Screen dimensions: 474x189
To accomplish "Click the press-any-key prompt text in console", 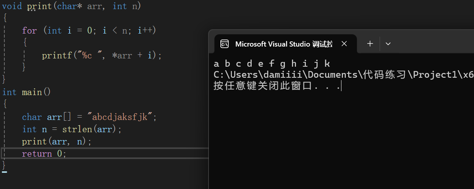I will pyautogui.click(x=276, y=86).
